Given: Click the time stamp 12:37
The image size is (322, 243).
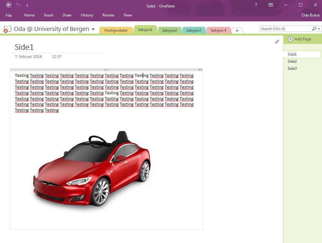Looking at the screenshot, I should (x=57, y=57).
